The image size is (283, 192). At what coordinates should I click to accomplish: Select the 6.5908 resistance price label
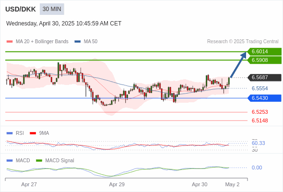coord(264,60)
